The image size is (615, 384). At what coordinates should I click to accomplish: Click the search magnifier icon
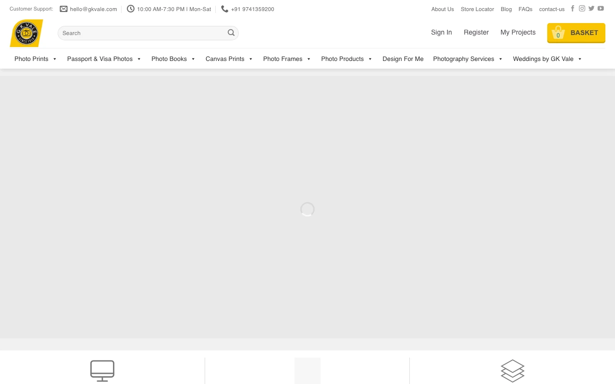tap(231, 33)
